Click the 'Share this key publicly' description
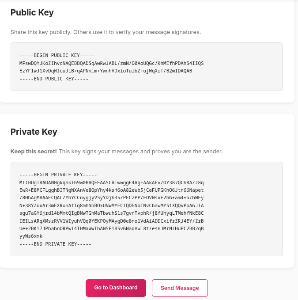 [x=106, y=32]
